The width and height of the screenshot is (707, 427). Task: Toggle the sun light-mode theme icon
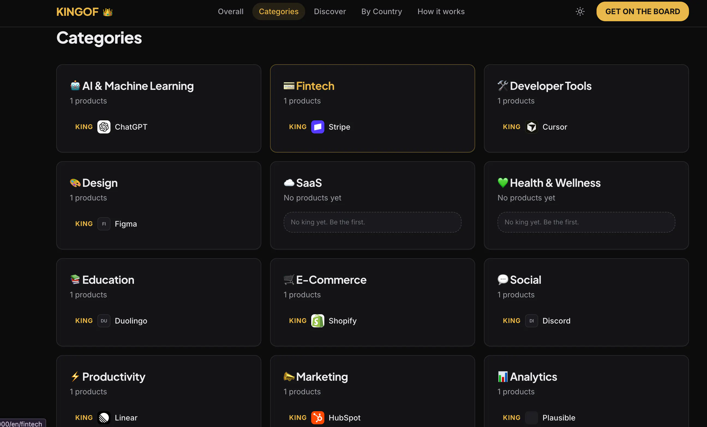580,11
